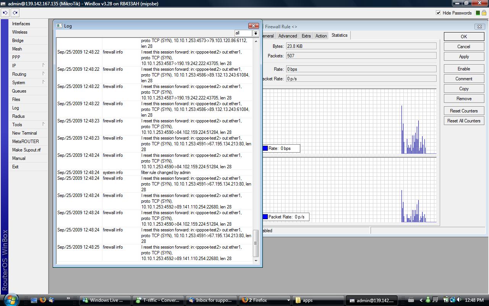Screen dimensions: 489x306
Task: Click the Enable button
Action: click(x=464, y=69)
